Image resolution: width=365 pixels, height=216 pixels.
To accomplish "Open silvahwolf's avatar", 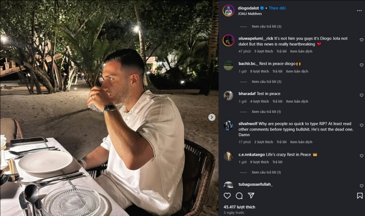I will [x=228, y=126].
